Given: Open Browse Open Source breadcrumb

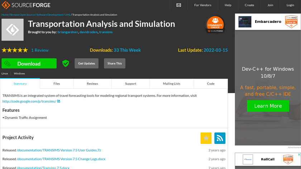Looking at the screenshot, I should 23,15.
